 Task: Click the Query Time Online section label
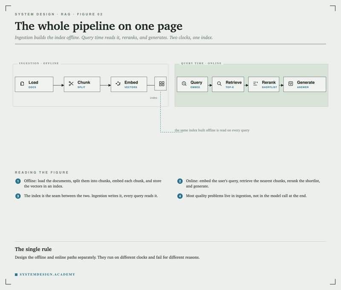click(201, 63)
